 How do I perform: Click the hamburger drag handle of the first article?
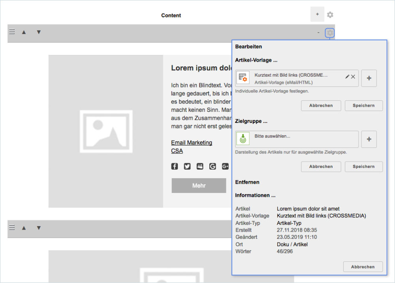coord(12,32)
